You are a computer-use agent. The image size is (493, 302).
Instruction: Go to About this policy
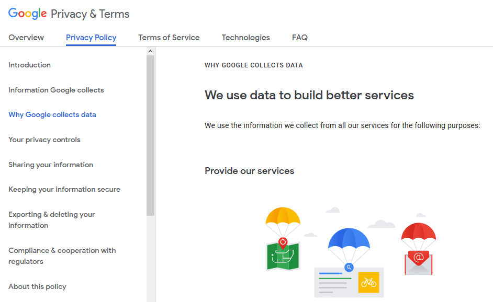point(37,287)
